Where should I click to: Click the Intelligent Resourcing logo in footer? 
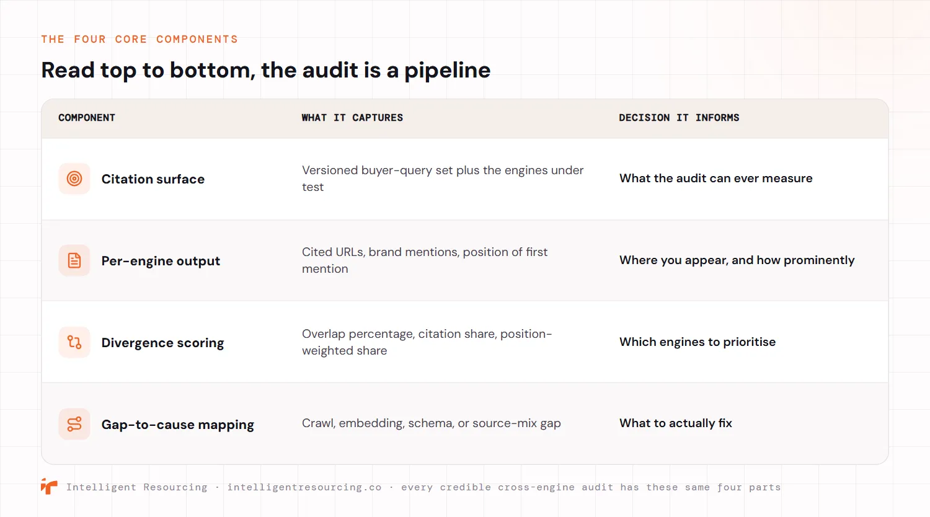(49, 487)
